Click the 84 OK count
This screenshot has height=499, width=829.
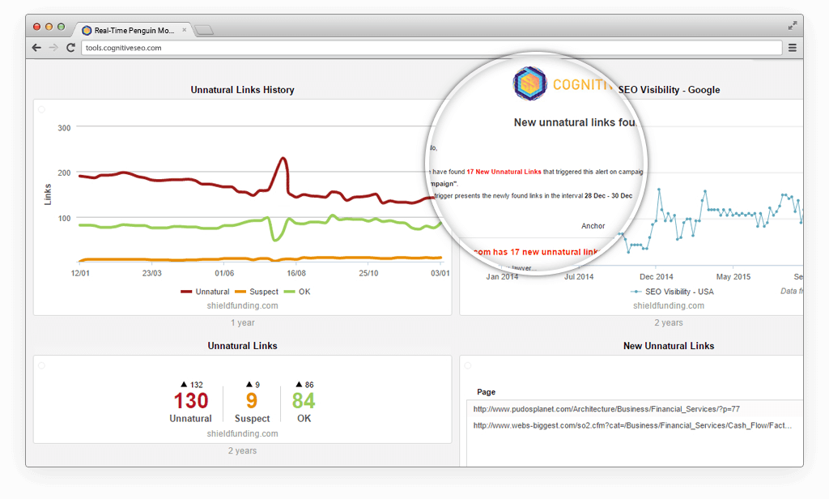pos(304,400)
